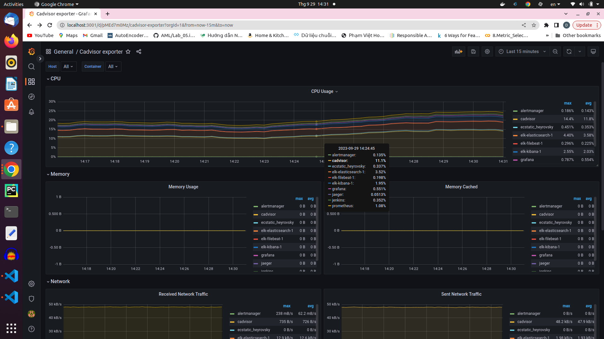The height and width of the screenshot is (339, 604).
Task: Switch to the Cadvisor exporter browser tab
Action: pyautogui.click(x=63, y=14)
